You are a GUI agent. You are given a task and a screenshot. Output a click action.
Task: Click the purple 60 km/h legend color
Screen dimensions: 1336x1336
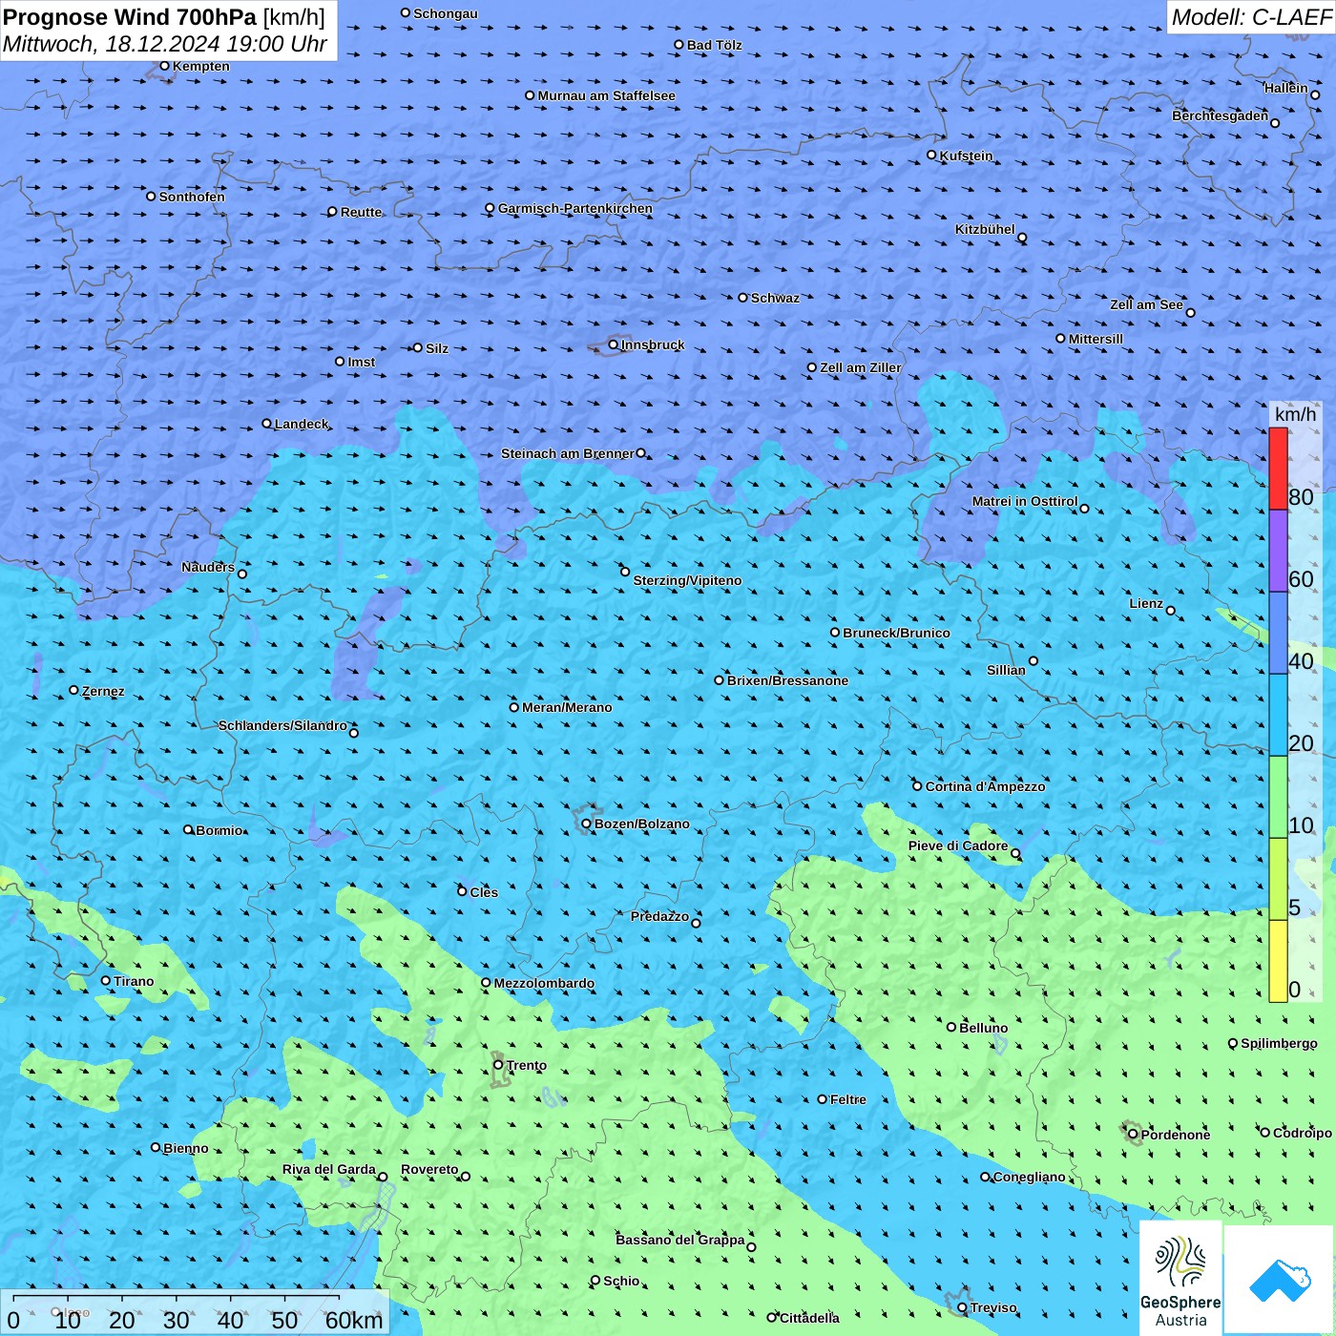(1278, 551)
